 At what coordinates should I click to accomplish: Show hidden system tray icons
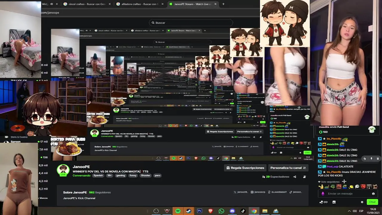click(x=349, y=211)
